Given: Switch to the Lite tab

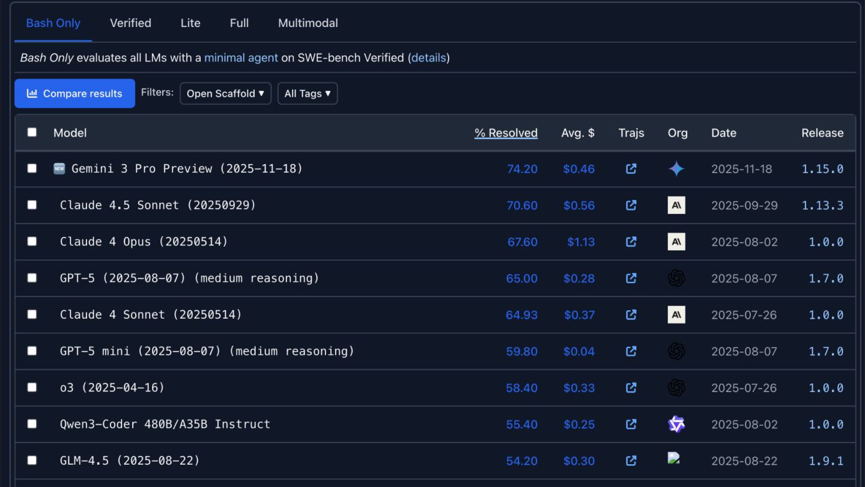Looking at the screenshot, I should pyautogui.click(x=190, y=23).
